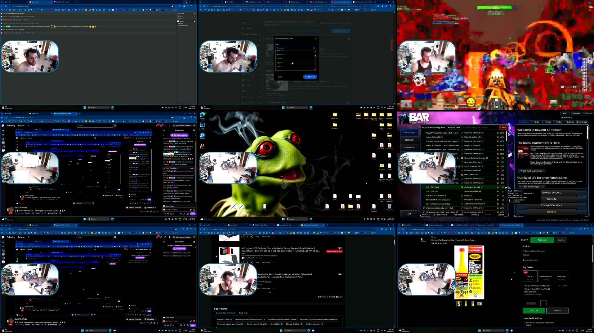
Task: Save the 2000 Chevrolet Cobalt listing's heart
Action: click(348, 103)
